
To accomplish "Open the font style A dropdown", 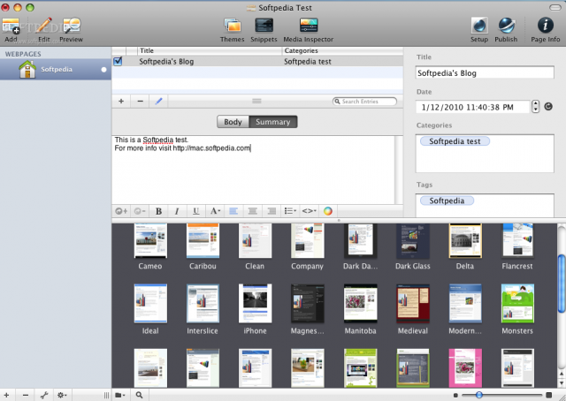I will tap(215, 211).
